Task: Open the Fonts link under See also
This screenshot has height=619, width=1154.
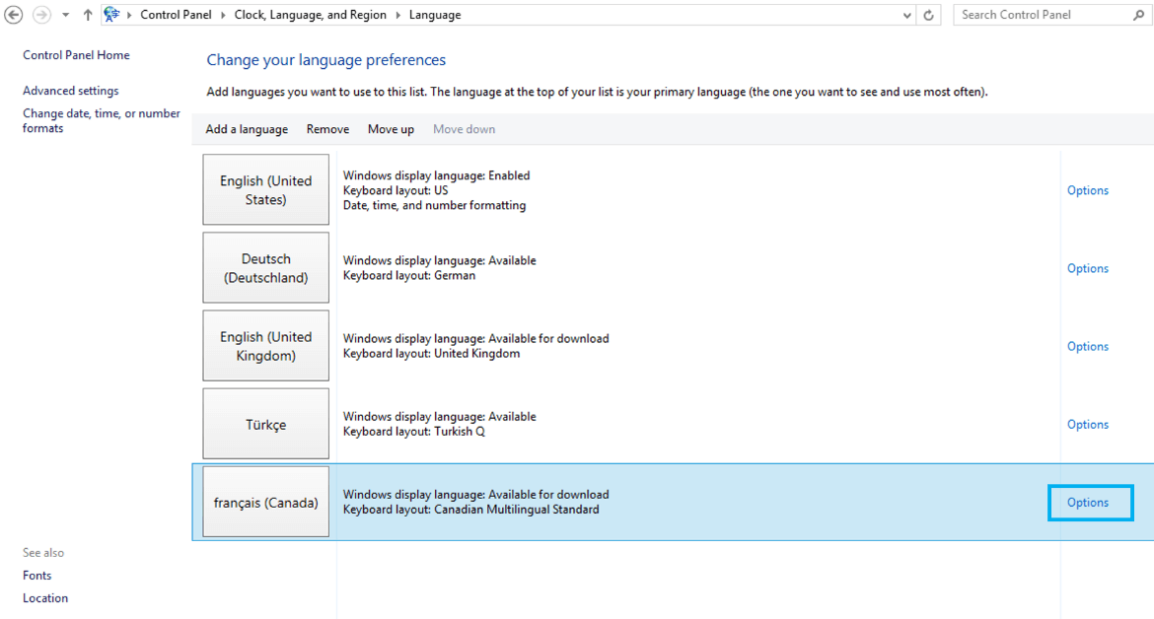Action: 36,576
